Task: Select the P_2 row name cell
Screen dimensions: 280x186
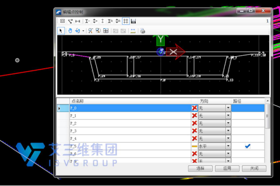Action: (x=130, y=123)
